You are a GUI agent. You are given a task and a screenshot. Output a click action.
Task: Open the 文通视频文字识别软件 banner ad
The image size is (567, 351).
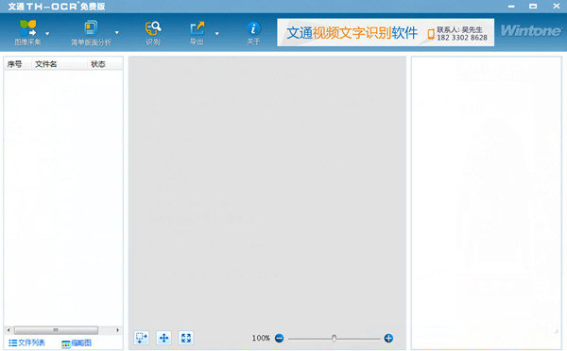pos(386,32)
